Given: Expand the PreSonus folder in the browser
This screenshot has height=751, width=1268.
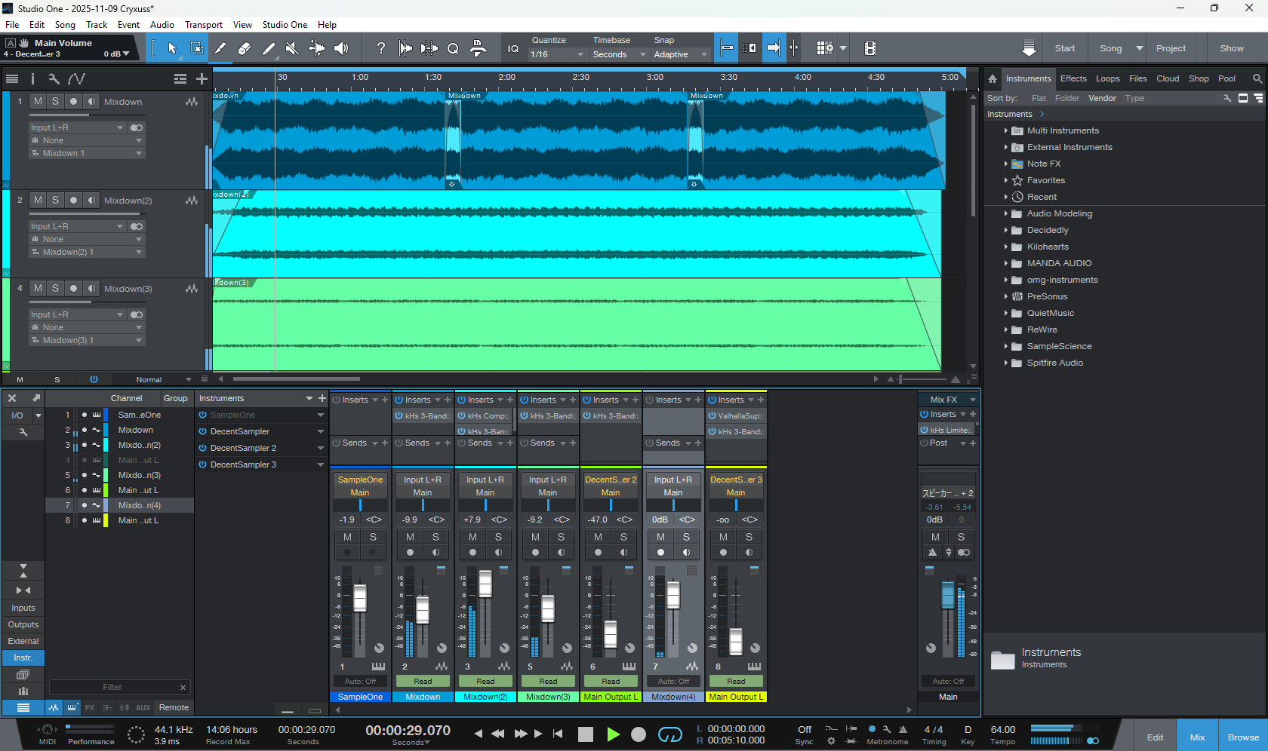Looking at the screenshot, I should (1005, 296).
